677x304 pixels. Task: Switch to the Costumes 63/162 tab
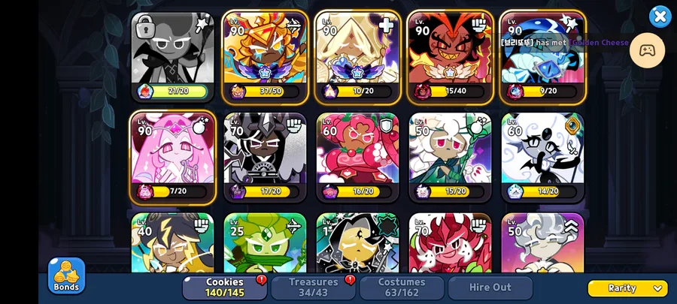coord(402,287)
